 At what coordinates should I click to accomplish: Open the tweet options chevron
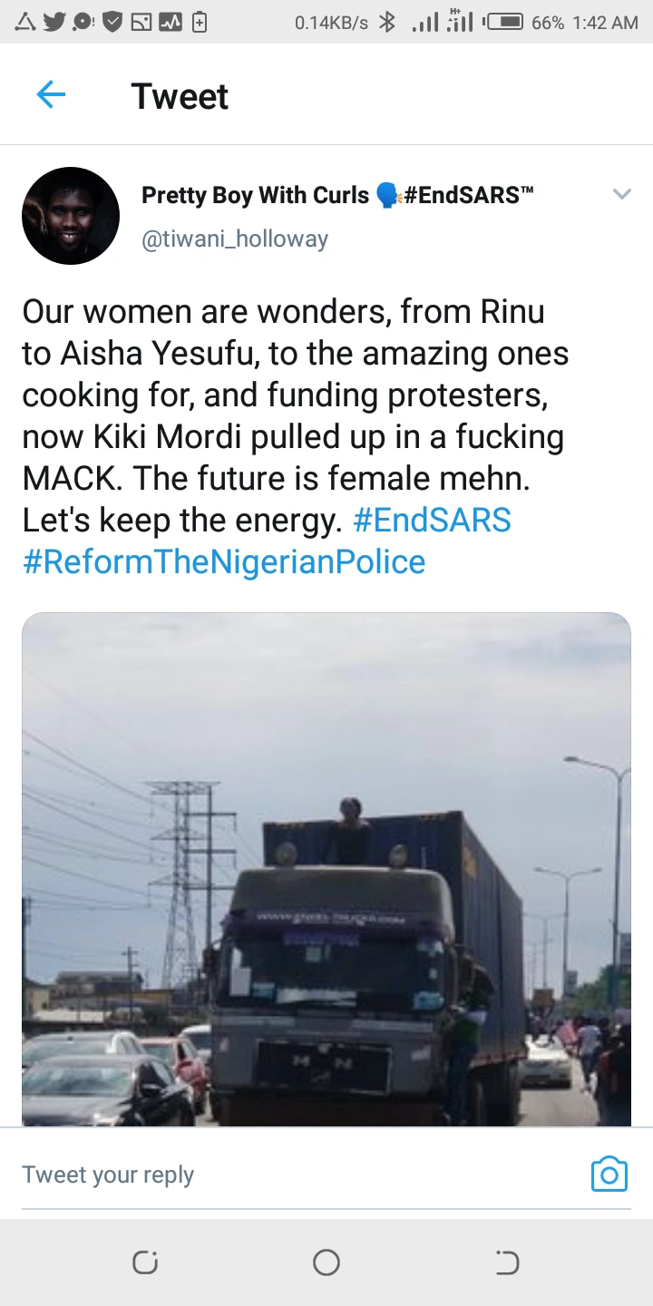click(621, 194)
